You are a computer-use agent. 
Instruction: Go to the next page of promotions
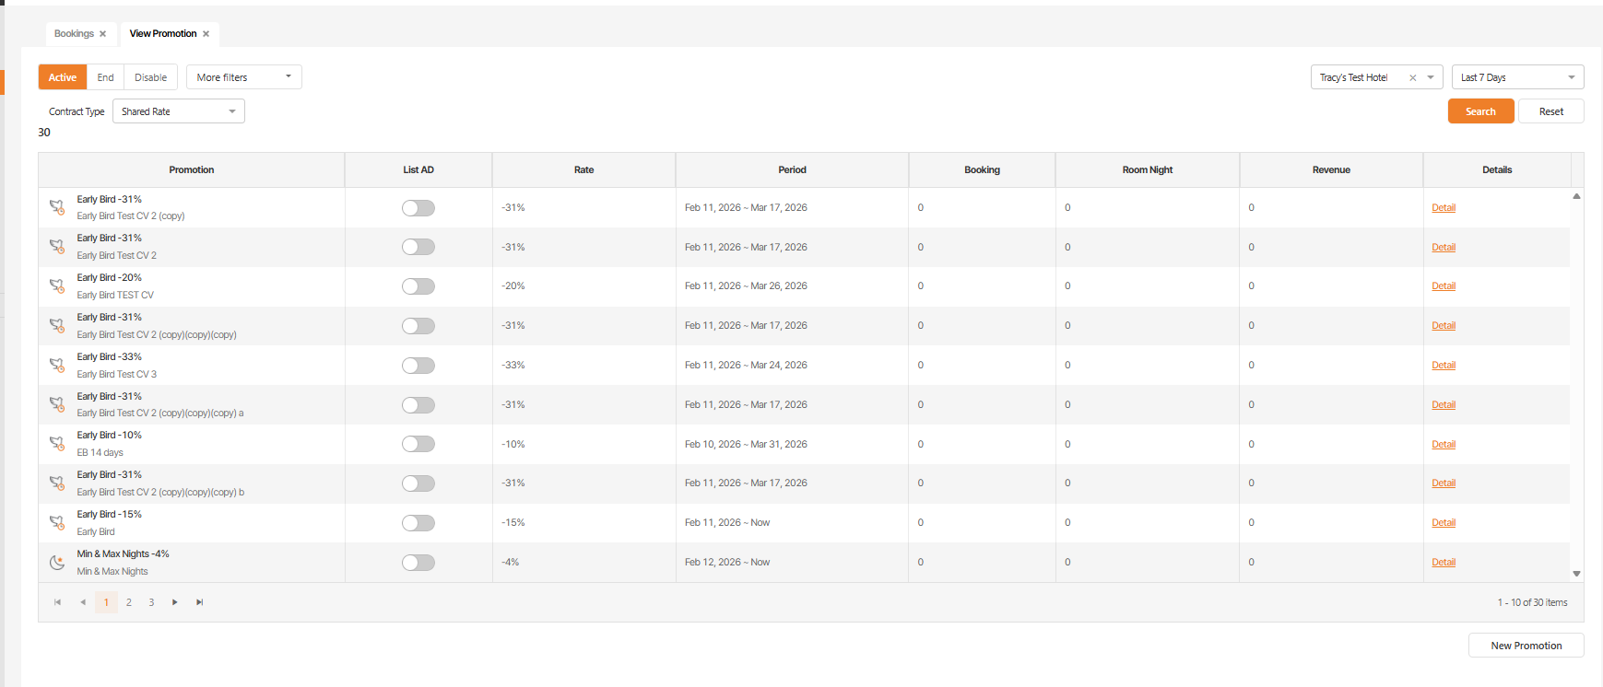click(175, 602)
